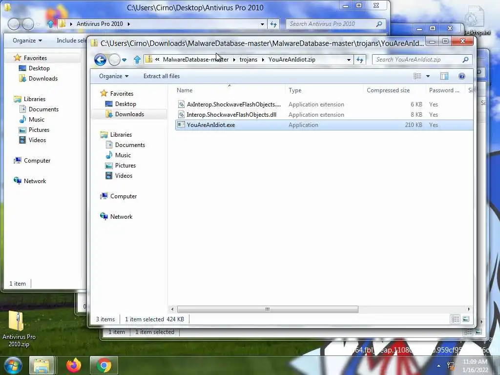Click the blue Up arrow beside trojans breadcrumb
The height and width of the screenshot is (375, 500).
pyautogui.click(x=137, y=60)
